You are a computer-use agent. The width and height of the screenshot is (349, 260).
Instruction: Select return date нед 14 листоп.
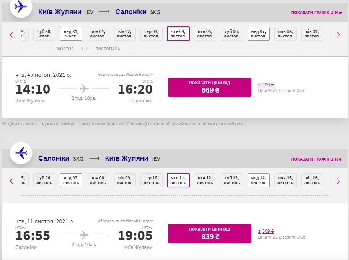[x=259, y=180]
